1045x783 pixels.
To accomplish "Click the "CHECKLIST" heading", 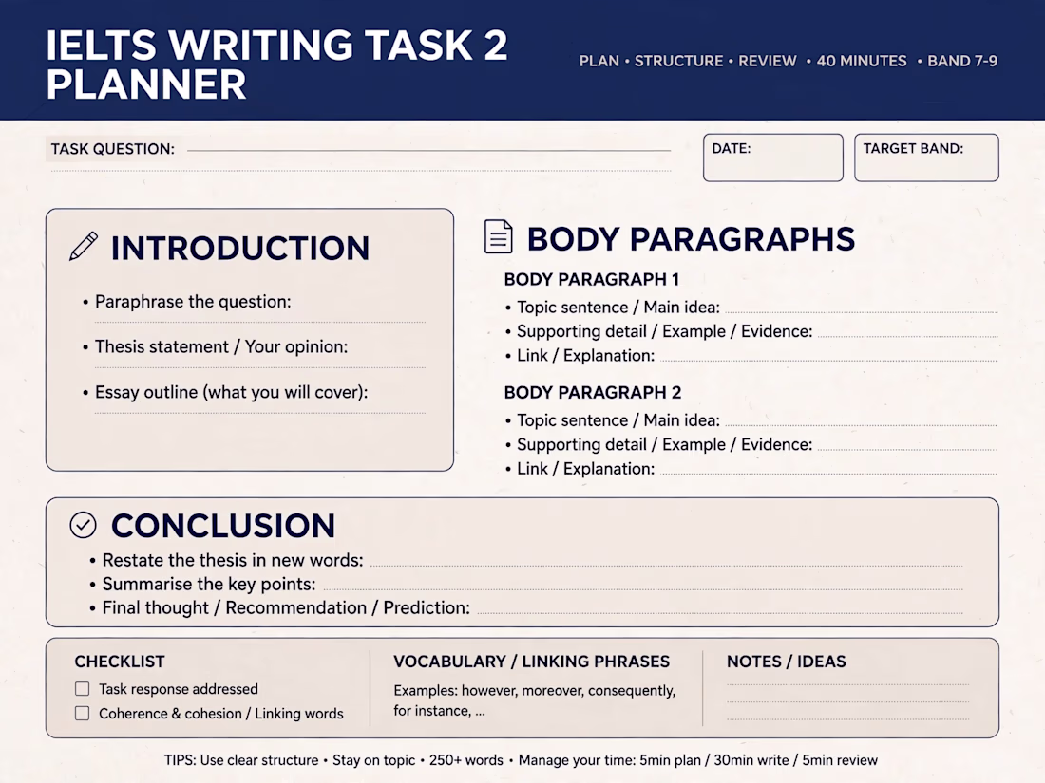I will [x=120, y=662].
